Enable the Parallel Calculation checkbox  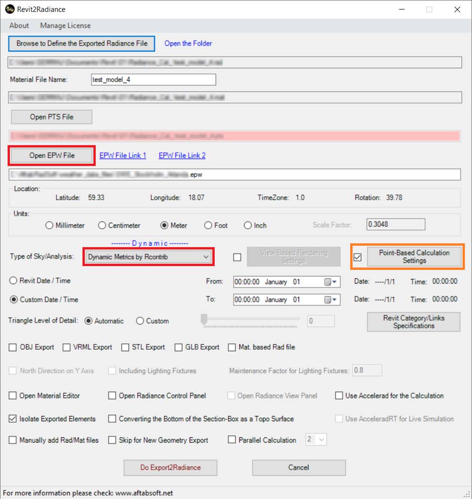point(232,440)
